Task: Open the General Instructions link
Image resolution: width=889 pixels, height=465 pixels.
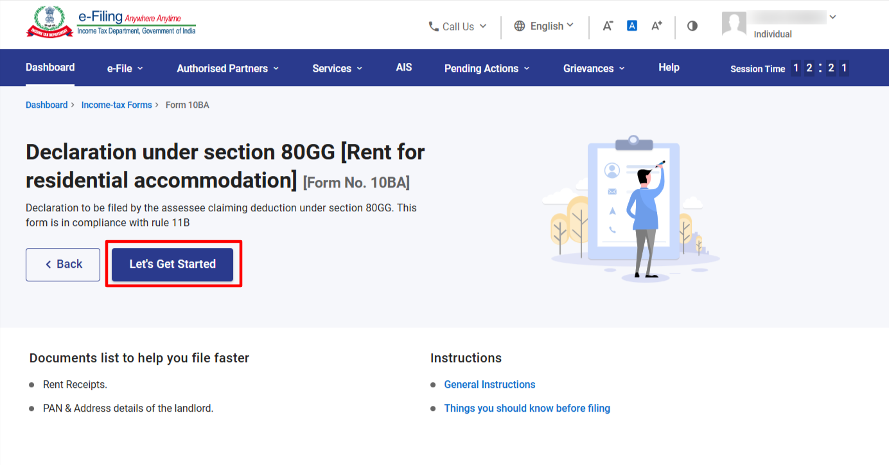Action: (489, 385)
